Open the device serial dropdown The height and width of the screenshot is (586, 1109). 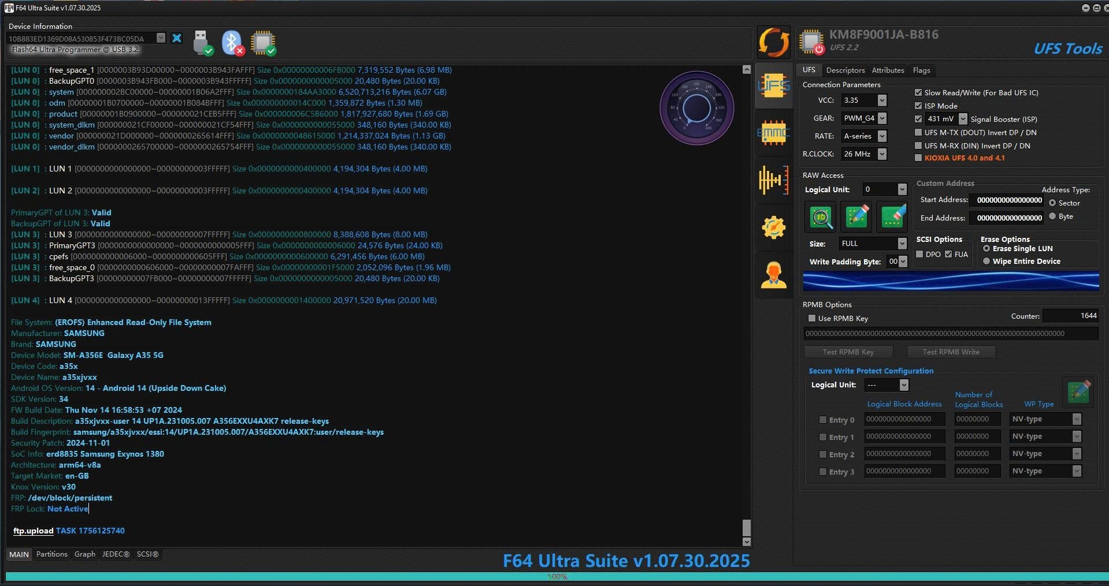pos(161,38)
